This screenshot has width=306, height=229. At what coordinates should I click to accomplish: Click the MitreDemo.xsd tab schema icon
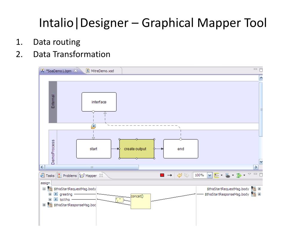coord(88,71)
